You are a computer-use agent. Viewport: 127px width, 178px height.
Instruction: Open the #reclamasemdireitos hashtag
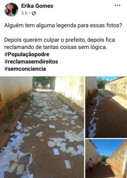[31, 62]
